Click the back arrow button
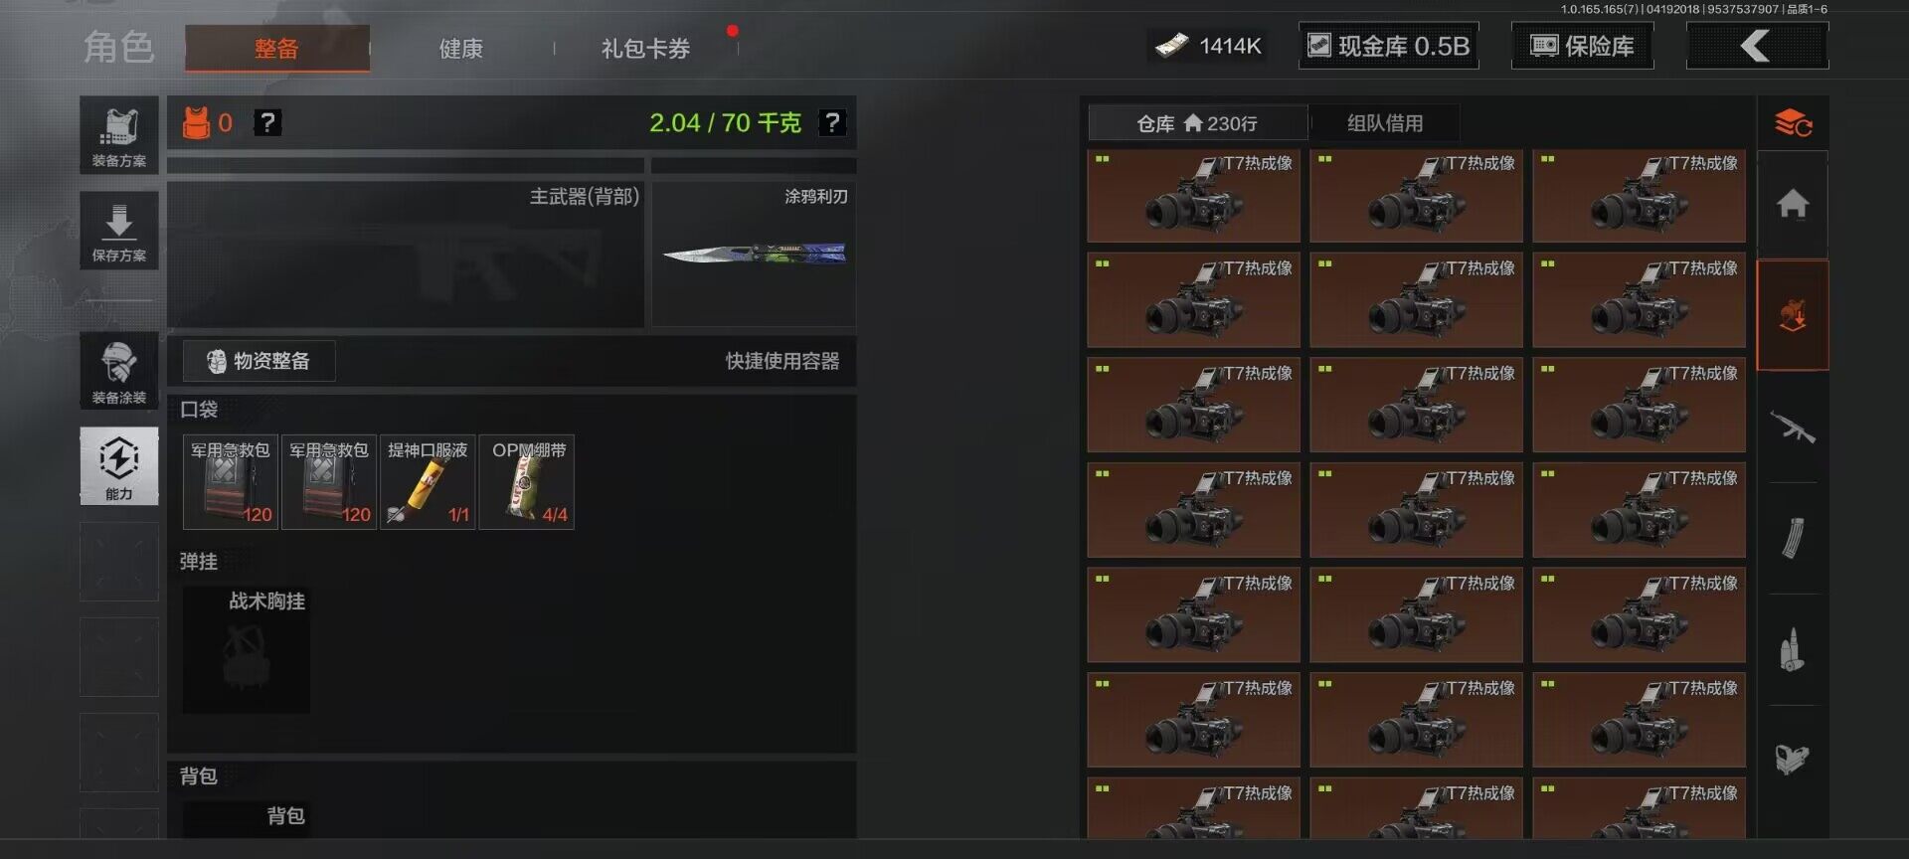The height and width of the screenshot is (859, 1909). click(x=1757, y=46)
